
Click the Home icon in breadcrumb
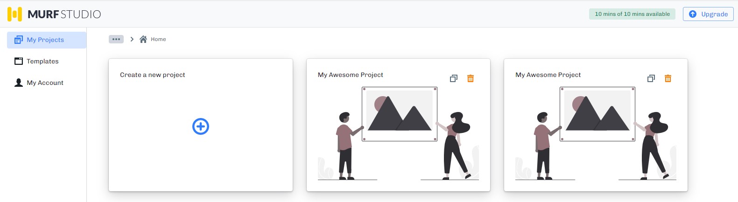(143, 39)
